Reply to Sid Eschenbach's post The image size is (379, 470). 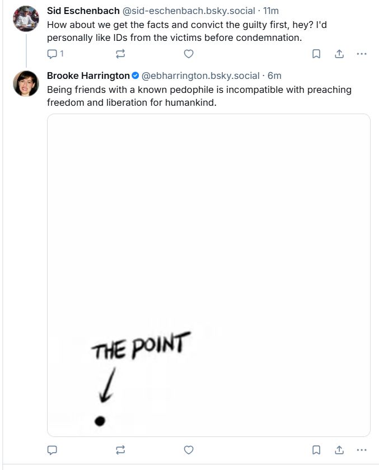[x=55, y=54]
